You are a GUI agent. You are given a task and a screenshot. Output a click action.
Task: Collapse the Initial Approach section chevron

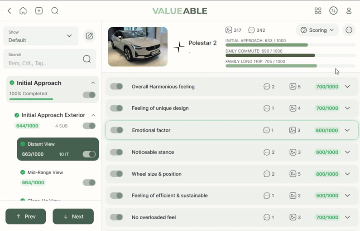coord(93,83)
